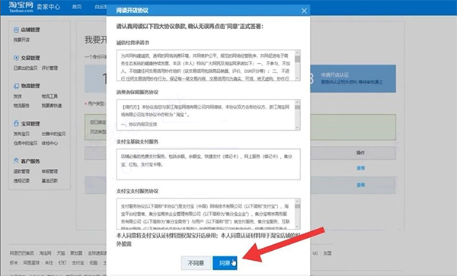Close the 阅读开店协议 dialog with X

304,11
